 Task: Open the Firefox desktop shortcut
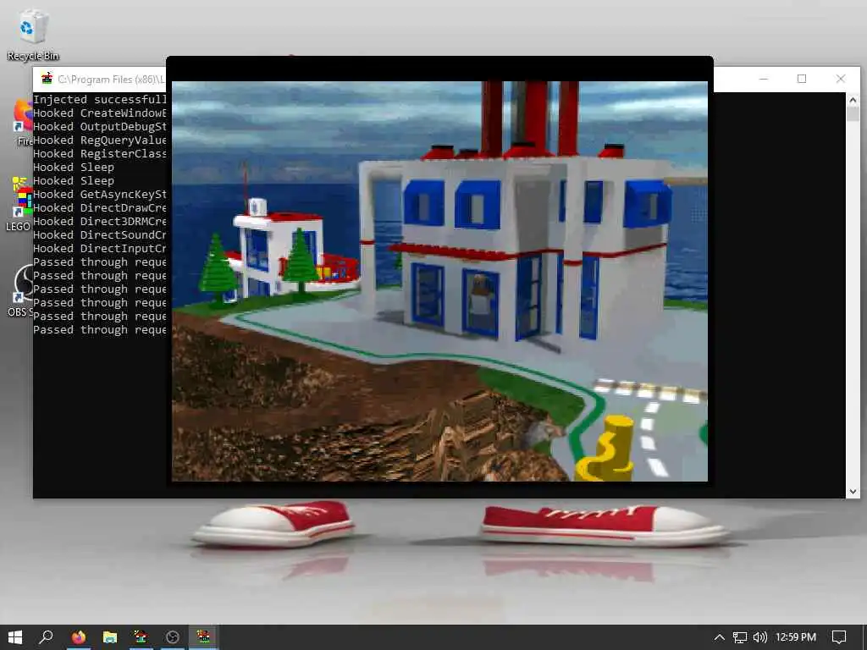[x=23, y=122]
